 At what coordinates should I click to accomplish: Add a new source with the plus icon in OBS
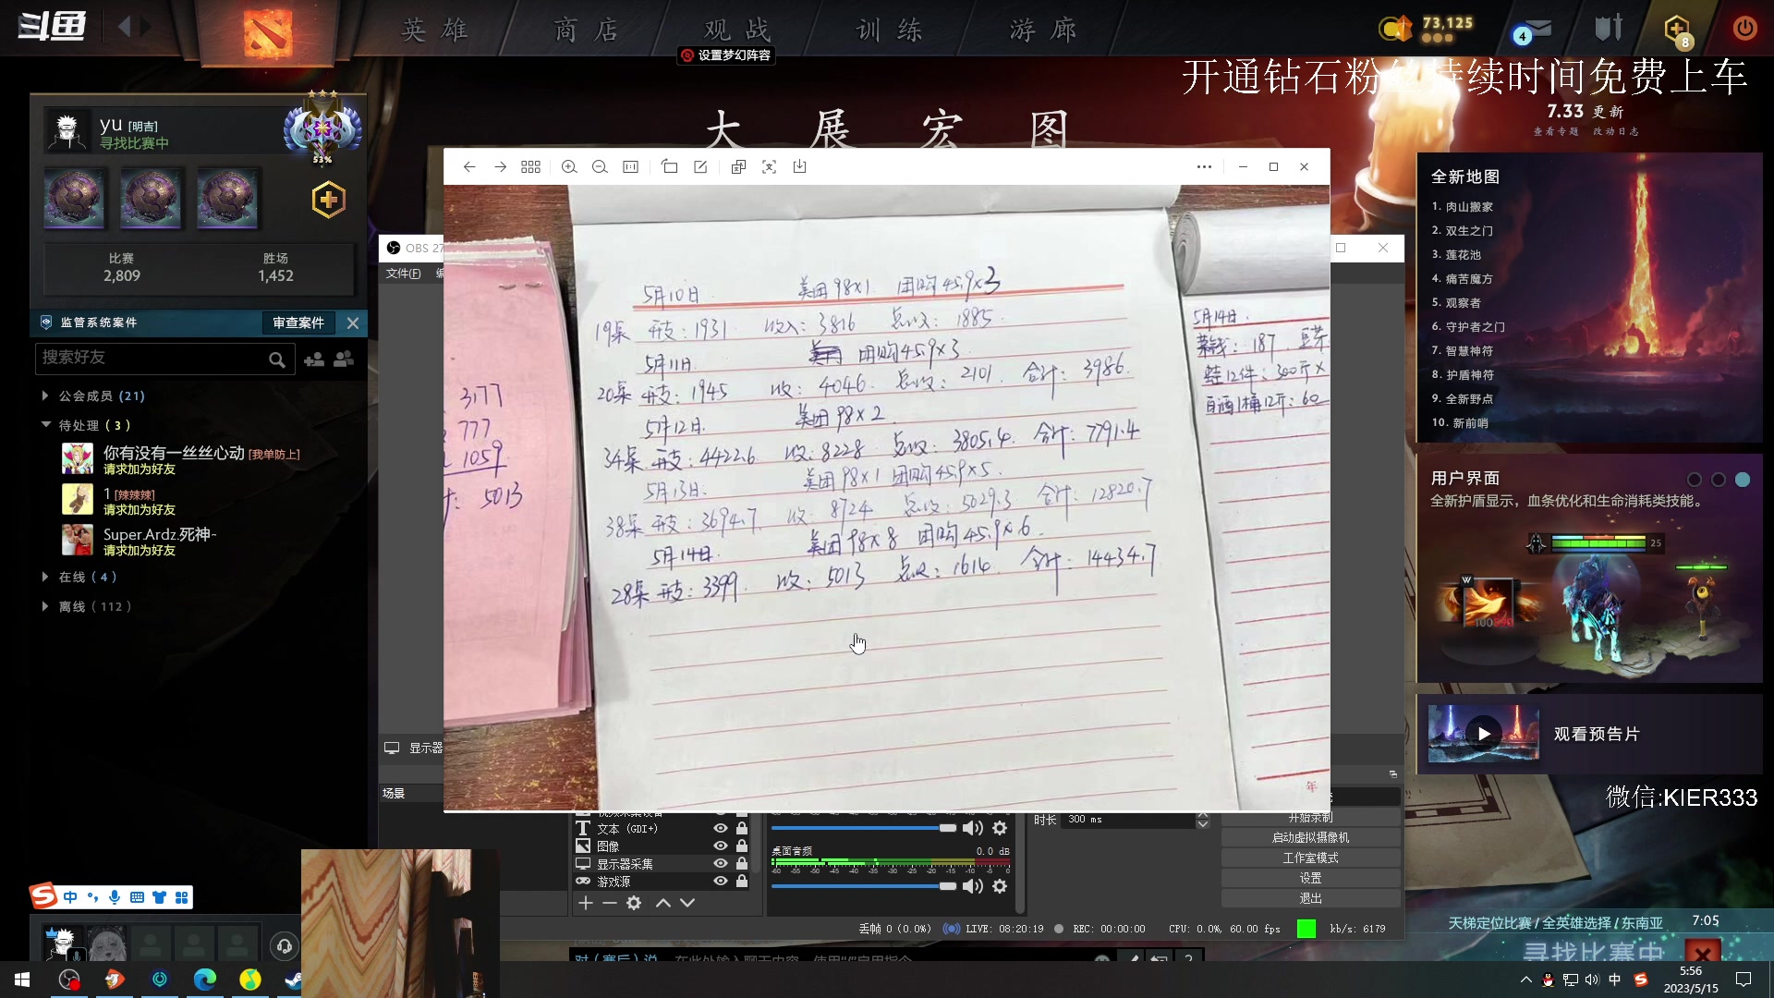click(x=586, y=903)
